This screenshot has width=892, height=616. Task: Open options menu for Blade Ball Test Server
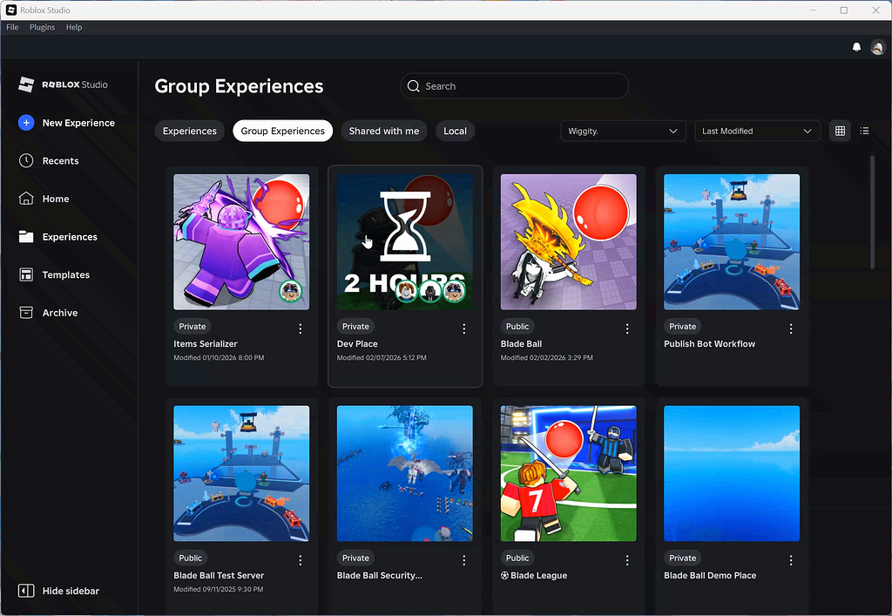pos(301,560)
